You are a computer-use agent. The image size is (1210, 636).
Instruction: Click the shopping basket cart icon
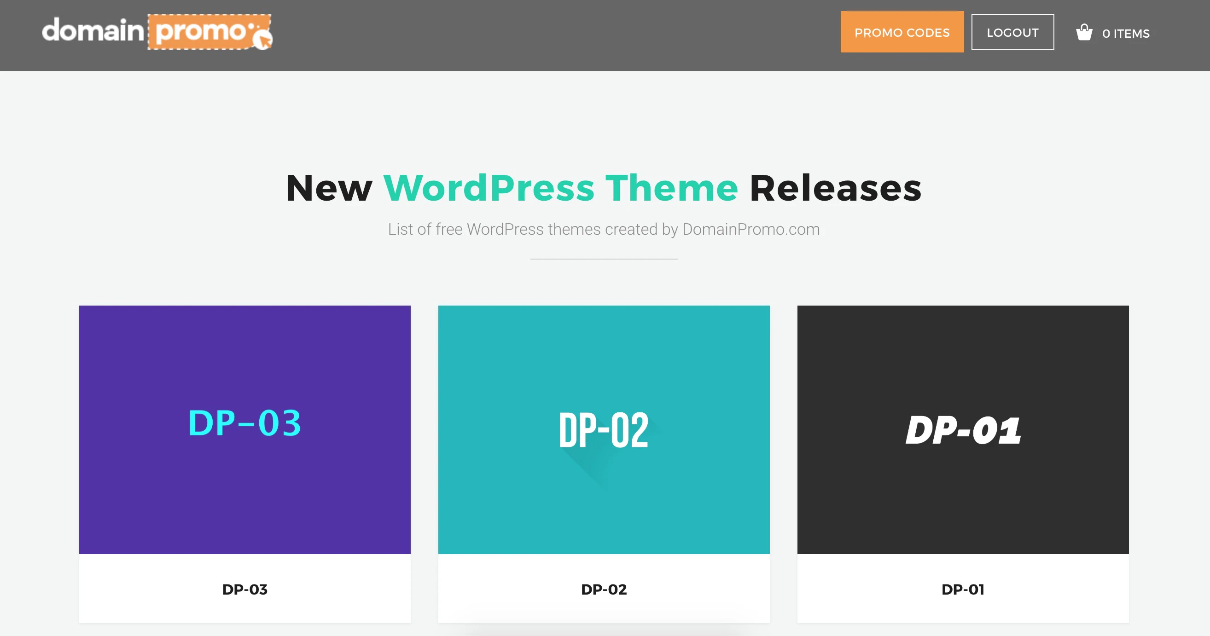[1084, 32]
